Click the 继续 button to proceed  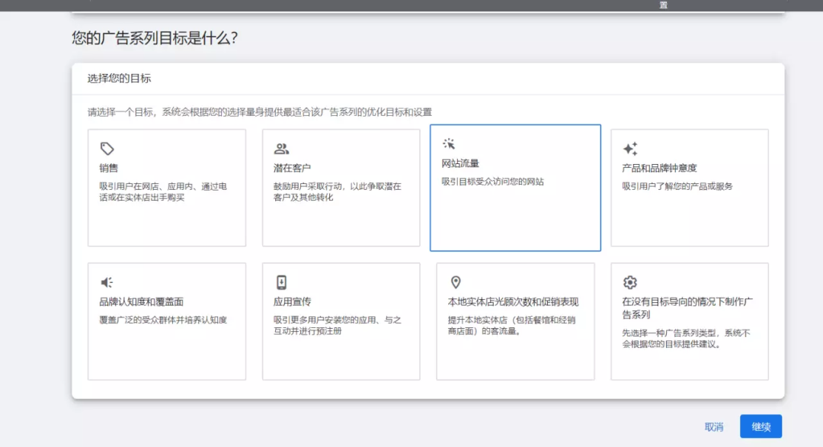pos(760,426)
